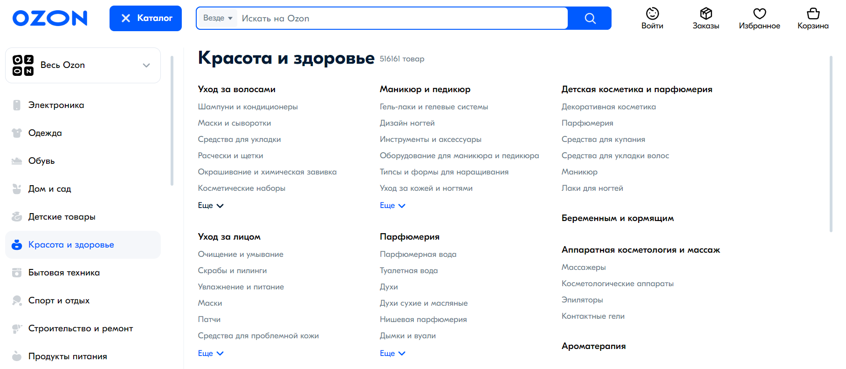Click the Строительство и ремонт category icon
Image resolution: width=846 pixels, height=369 pixels.
[17, 329]
